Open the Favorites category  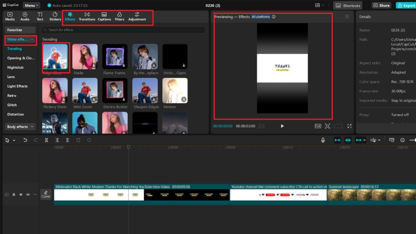pos(20,30)
